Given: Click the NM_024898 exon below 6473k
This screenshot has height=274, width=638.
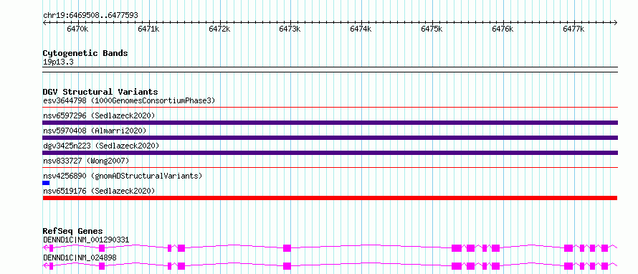Looking at the screenshot, I should tap(287, 266).
